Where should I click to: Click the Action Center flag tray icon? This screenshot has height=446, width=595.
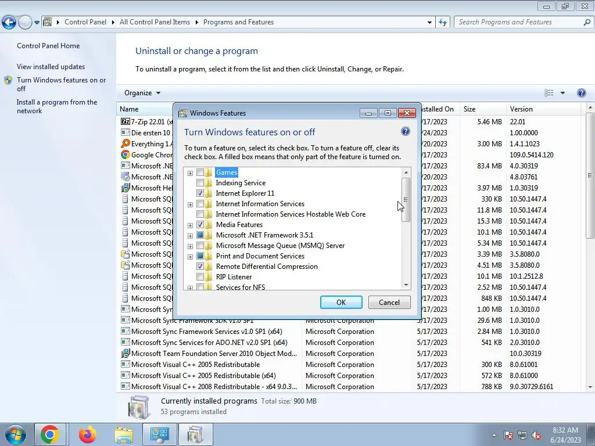click(x=508, y=436)
